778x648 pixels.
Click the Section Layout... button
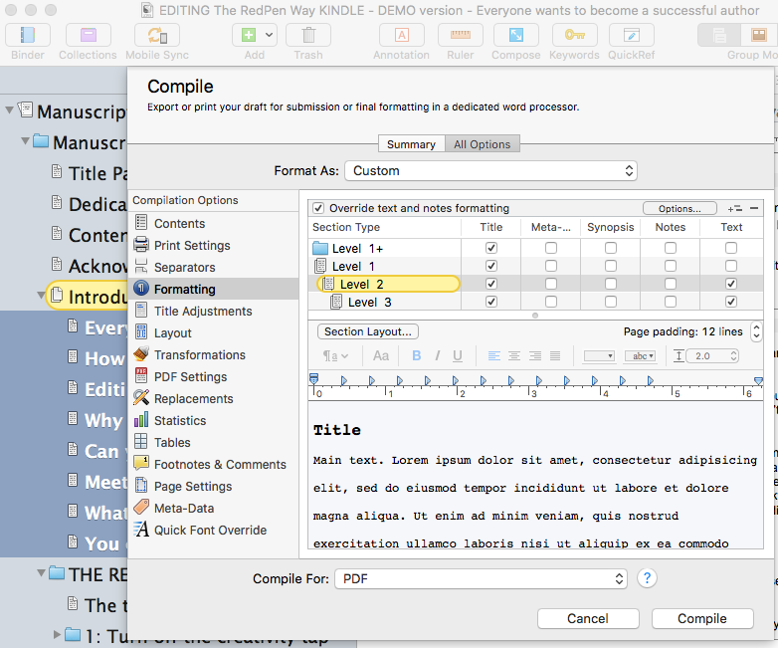point(368,331)
